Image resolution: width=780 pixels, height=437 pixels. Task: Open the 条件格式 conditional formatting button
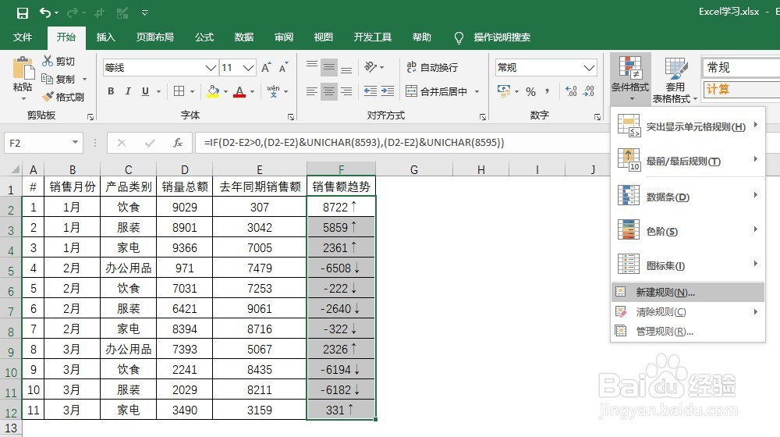[x=629, y=78]
